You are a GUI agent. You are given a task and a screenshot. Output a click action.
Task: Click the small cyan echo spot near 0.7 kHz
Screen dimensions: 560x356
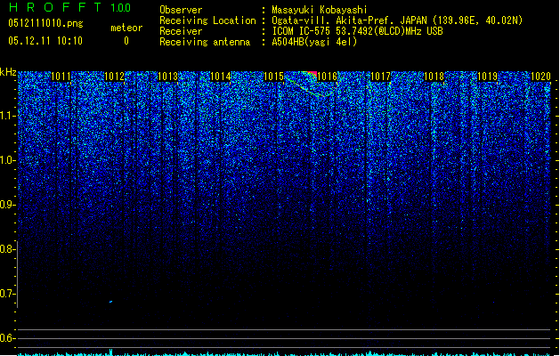pos(110,302)
